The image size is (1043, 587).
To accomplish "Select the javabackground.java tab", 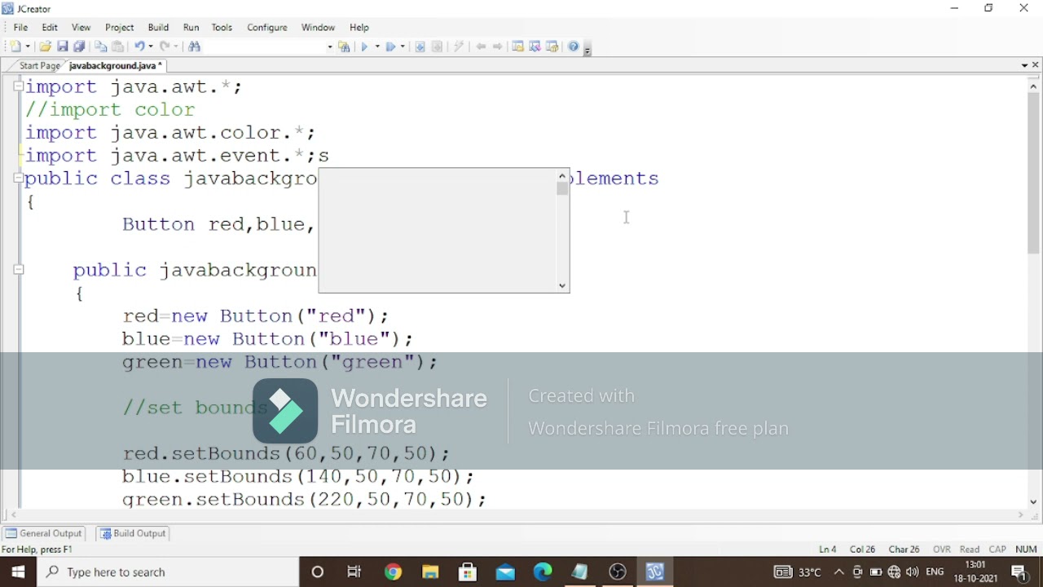I will point(115,65).
